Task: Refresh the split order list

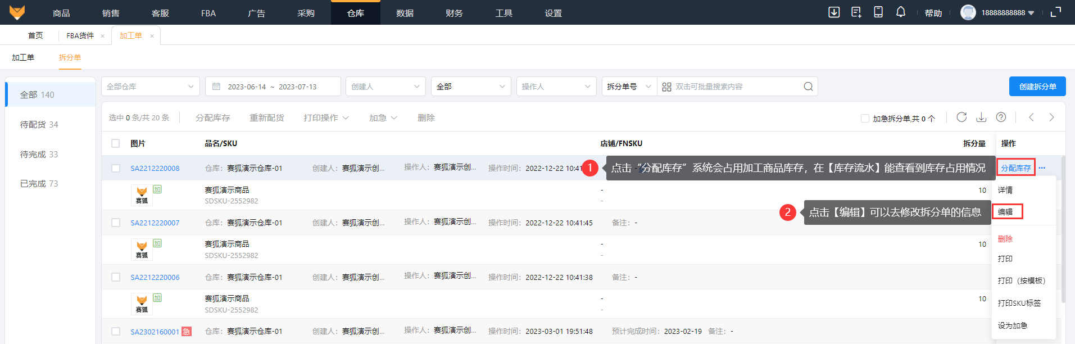Action: [x=961, y=117]
